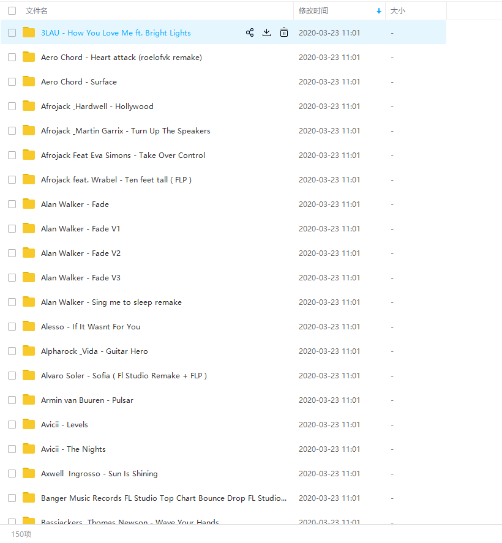Open Alan Walker - Sing me to sleep remake
Image resolution: width=502 pixels, height=543 pixels.
pyautogui.click(x=111, y=302)
